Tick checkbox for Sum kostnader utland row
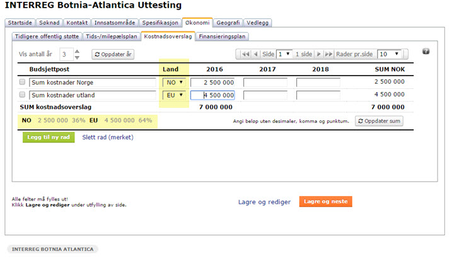This screenshot has height=266, width=452. (22, 95)
